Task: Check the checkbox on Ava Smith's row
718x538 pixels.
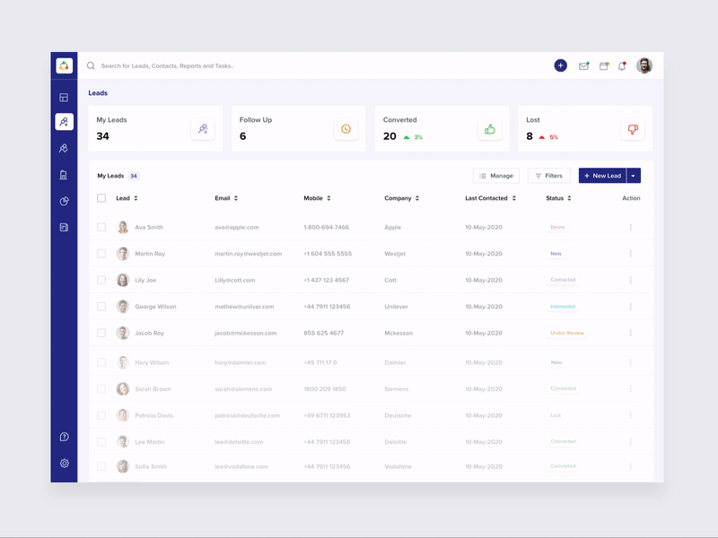Action: point(101,227)
